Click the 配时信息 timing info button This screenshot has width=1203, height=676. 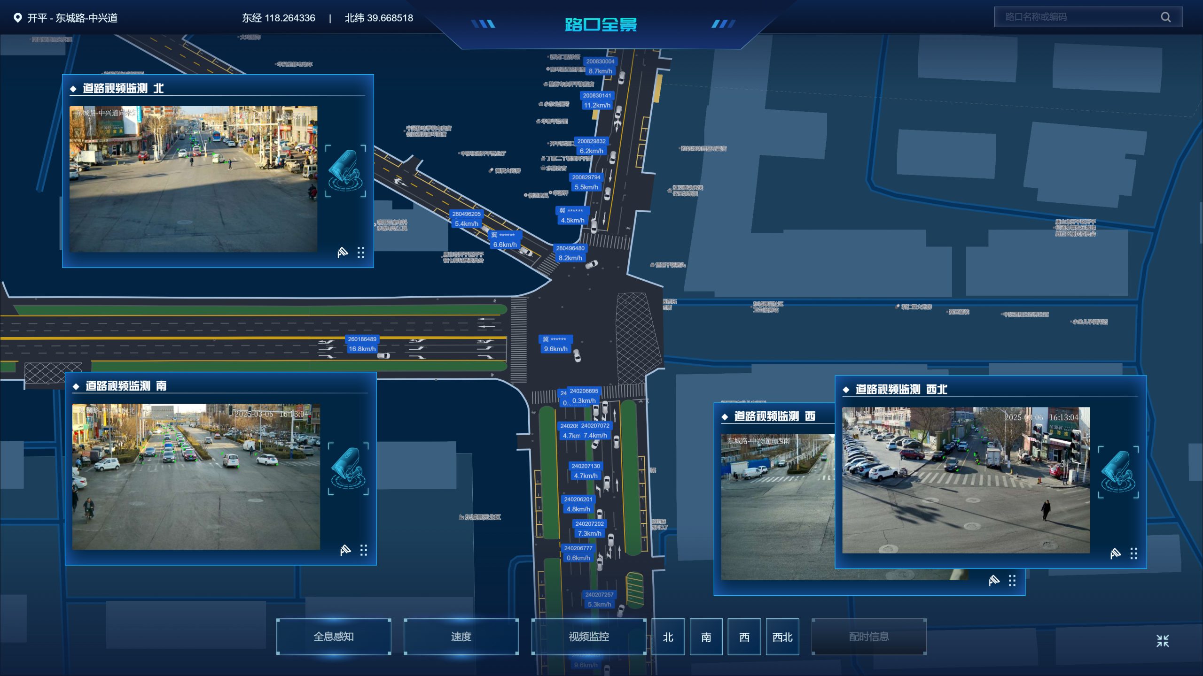pos(869,637)
